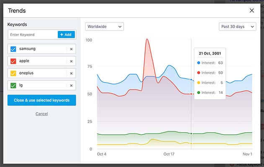The height and width of the screenshot is (167, 264).
Task: Click the blue samsung data point on chart
Action: coord(191,80)
